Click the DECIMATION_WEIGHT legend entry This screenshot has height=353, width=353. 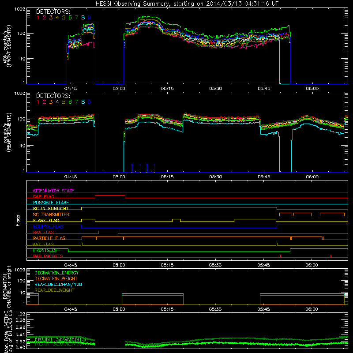[56, 279]
